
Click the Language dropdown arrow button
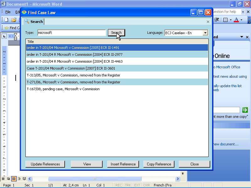(x=205, y=33)
